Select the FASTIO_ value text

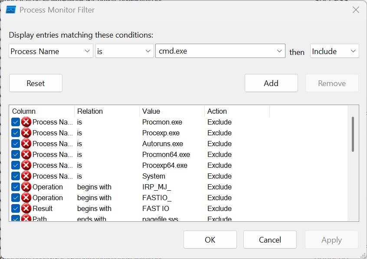point(157,198)
